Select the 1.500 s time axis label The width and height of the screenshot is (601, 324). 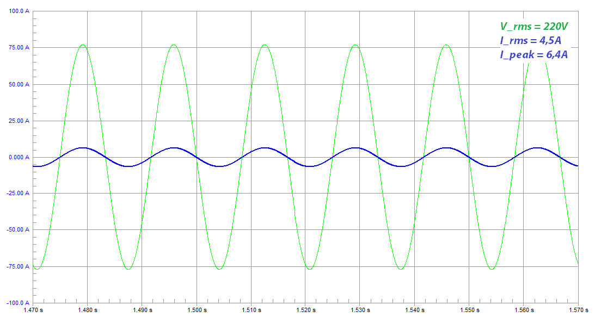(x=197, y=310)
